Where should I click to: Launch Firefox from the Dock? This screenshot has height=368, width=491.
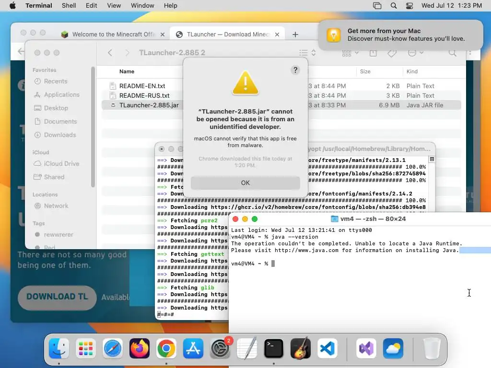coord(140,348)
